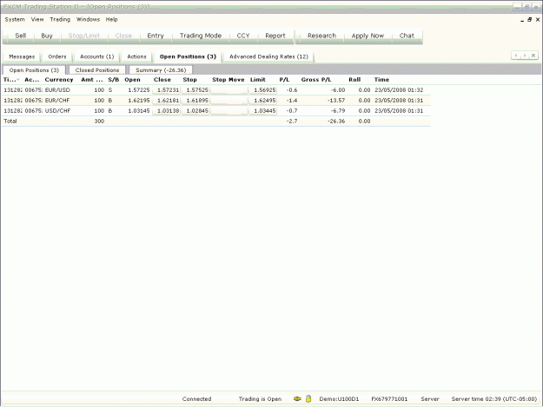Click Close price 1.62181 for EUR/CHF
The width and height of the screenshot is (543, 407).
click(167, 101)
